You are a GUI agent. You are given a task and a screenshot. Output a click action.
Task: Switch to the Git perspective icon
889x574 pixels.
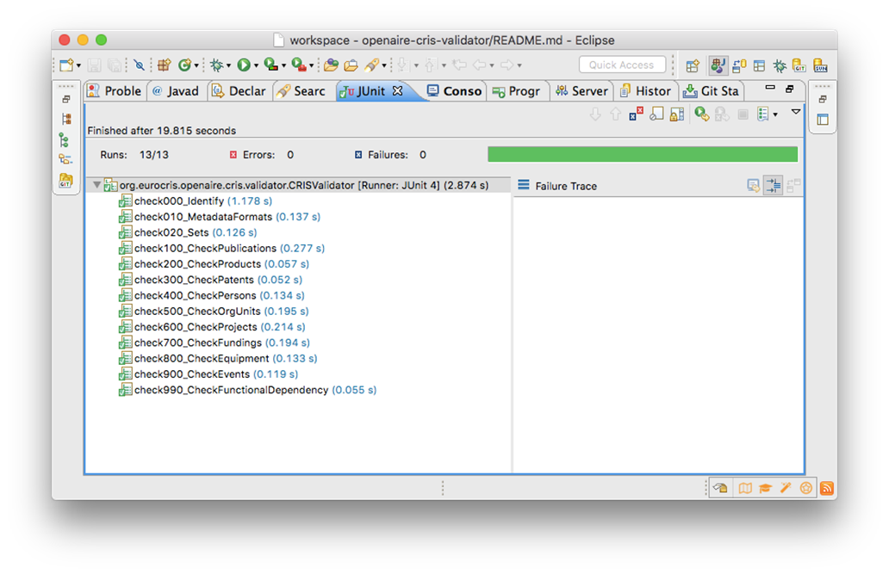pyautogui.click(x=799, y=65)
